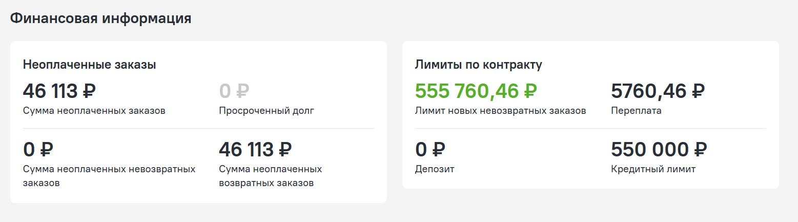The height and width of the screenshot is (222, 798).
Task: Click the green 555 760,46 ₽ amount
Action: tap(476, 91)
